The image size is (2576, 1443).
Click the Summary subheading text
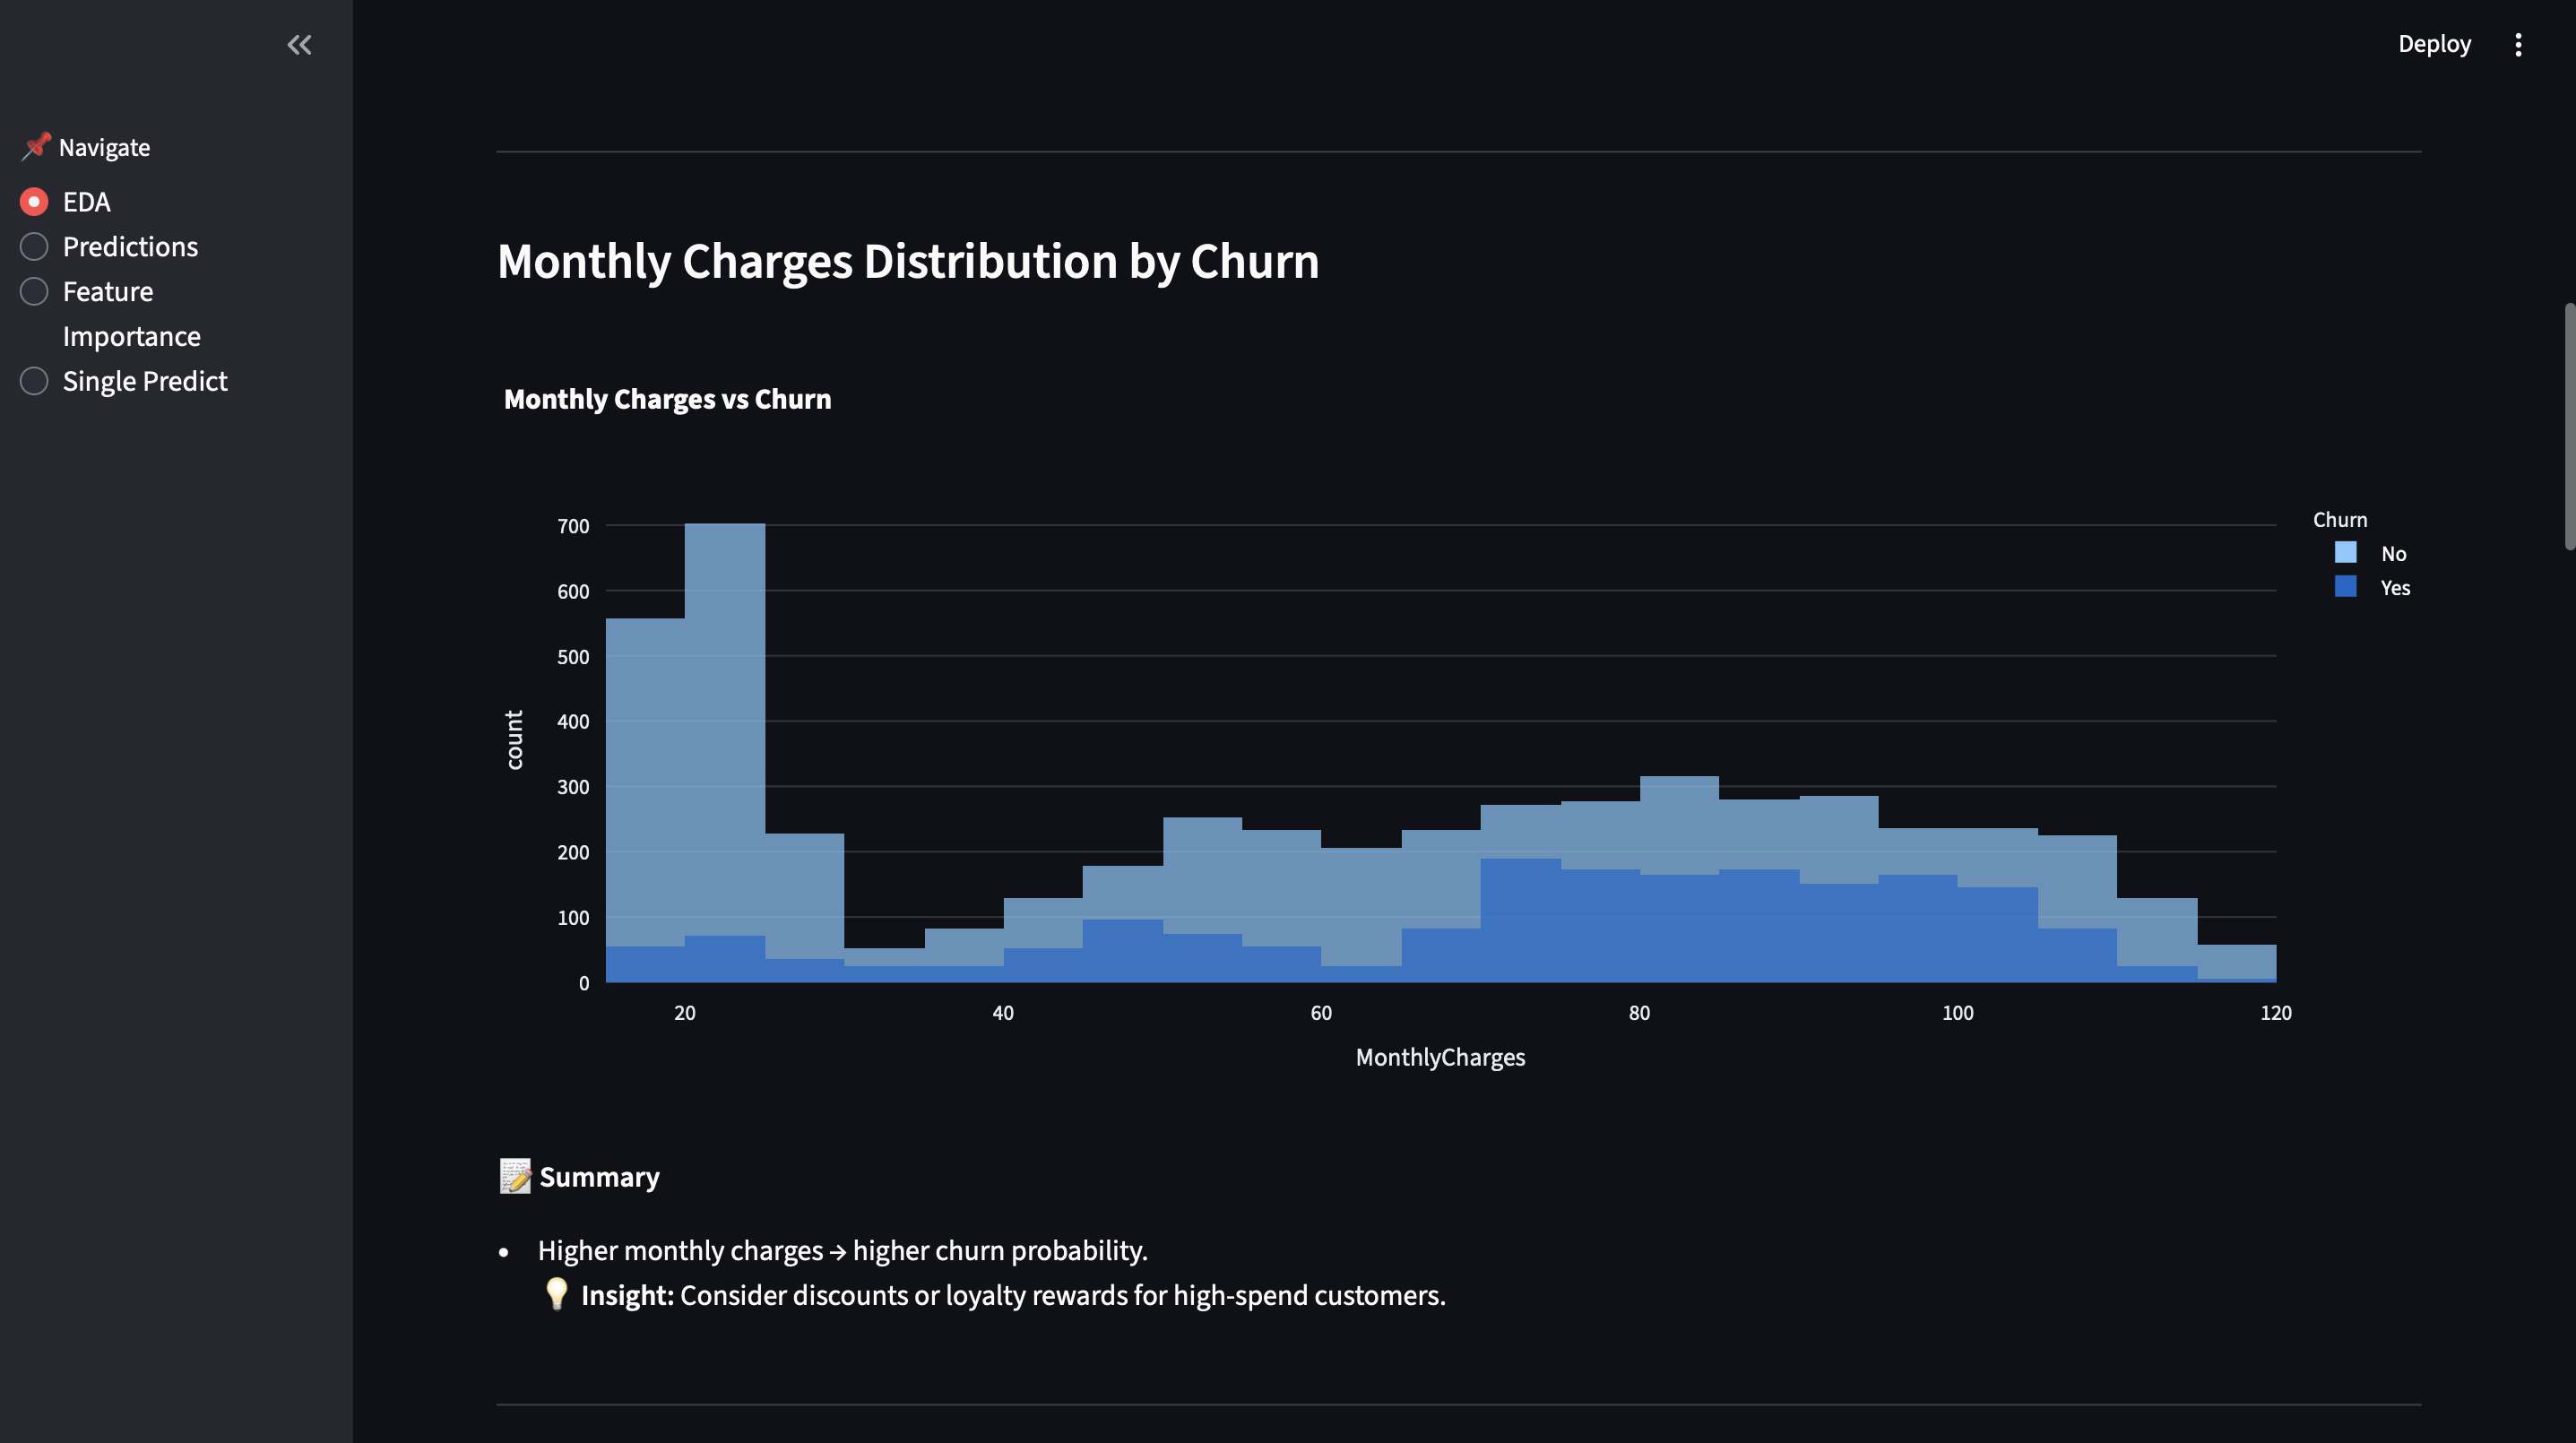click(x=599, y=1177)
